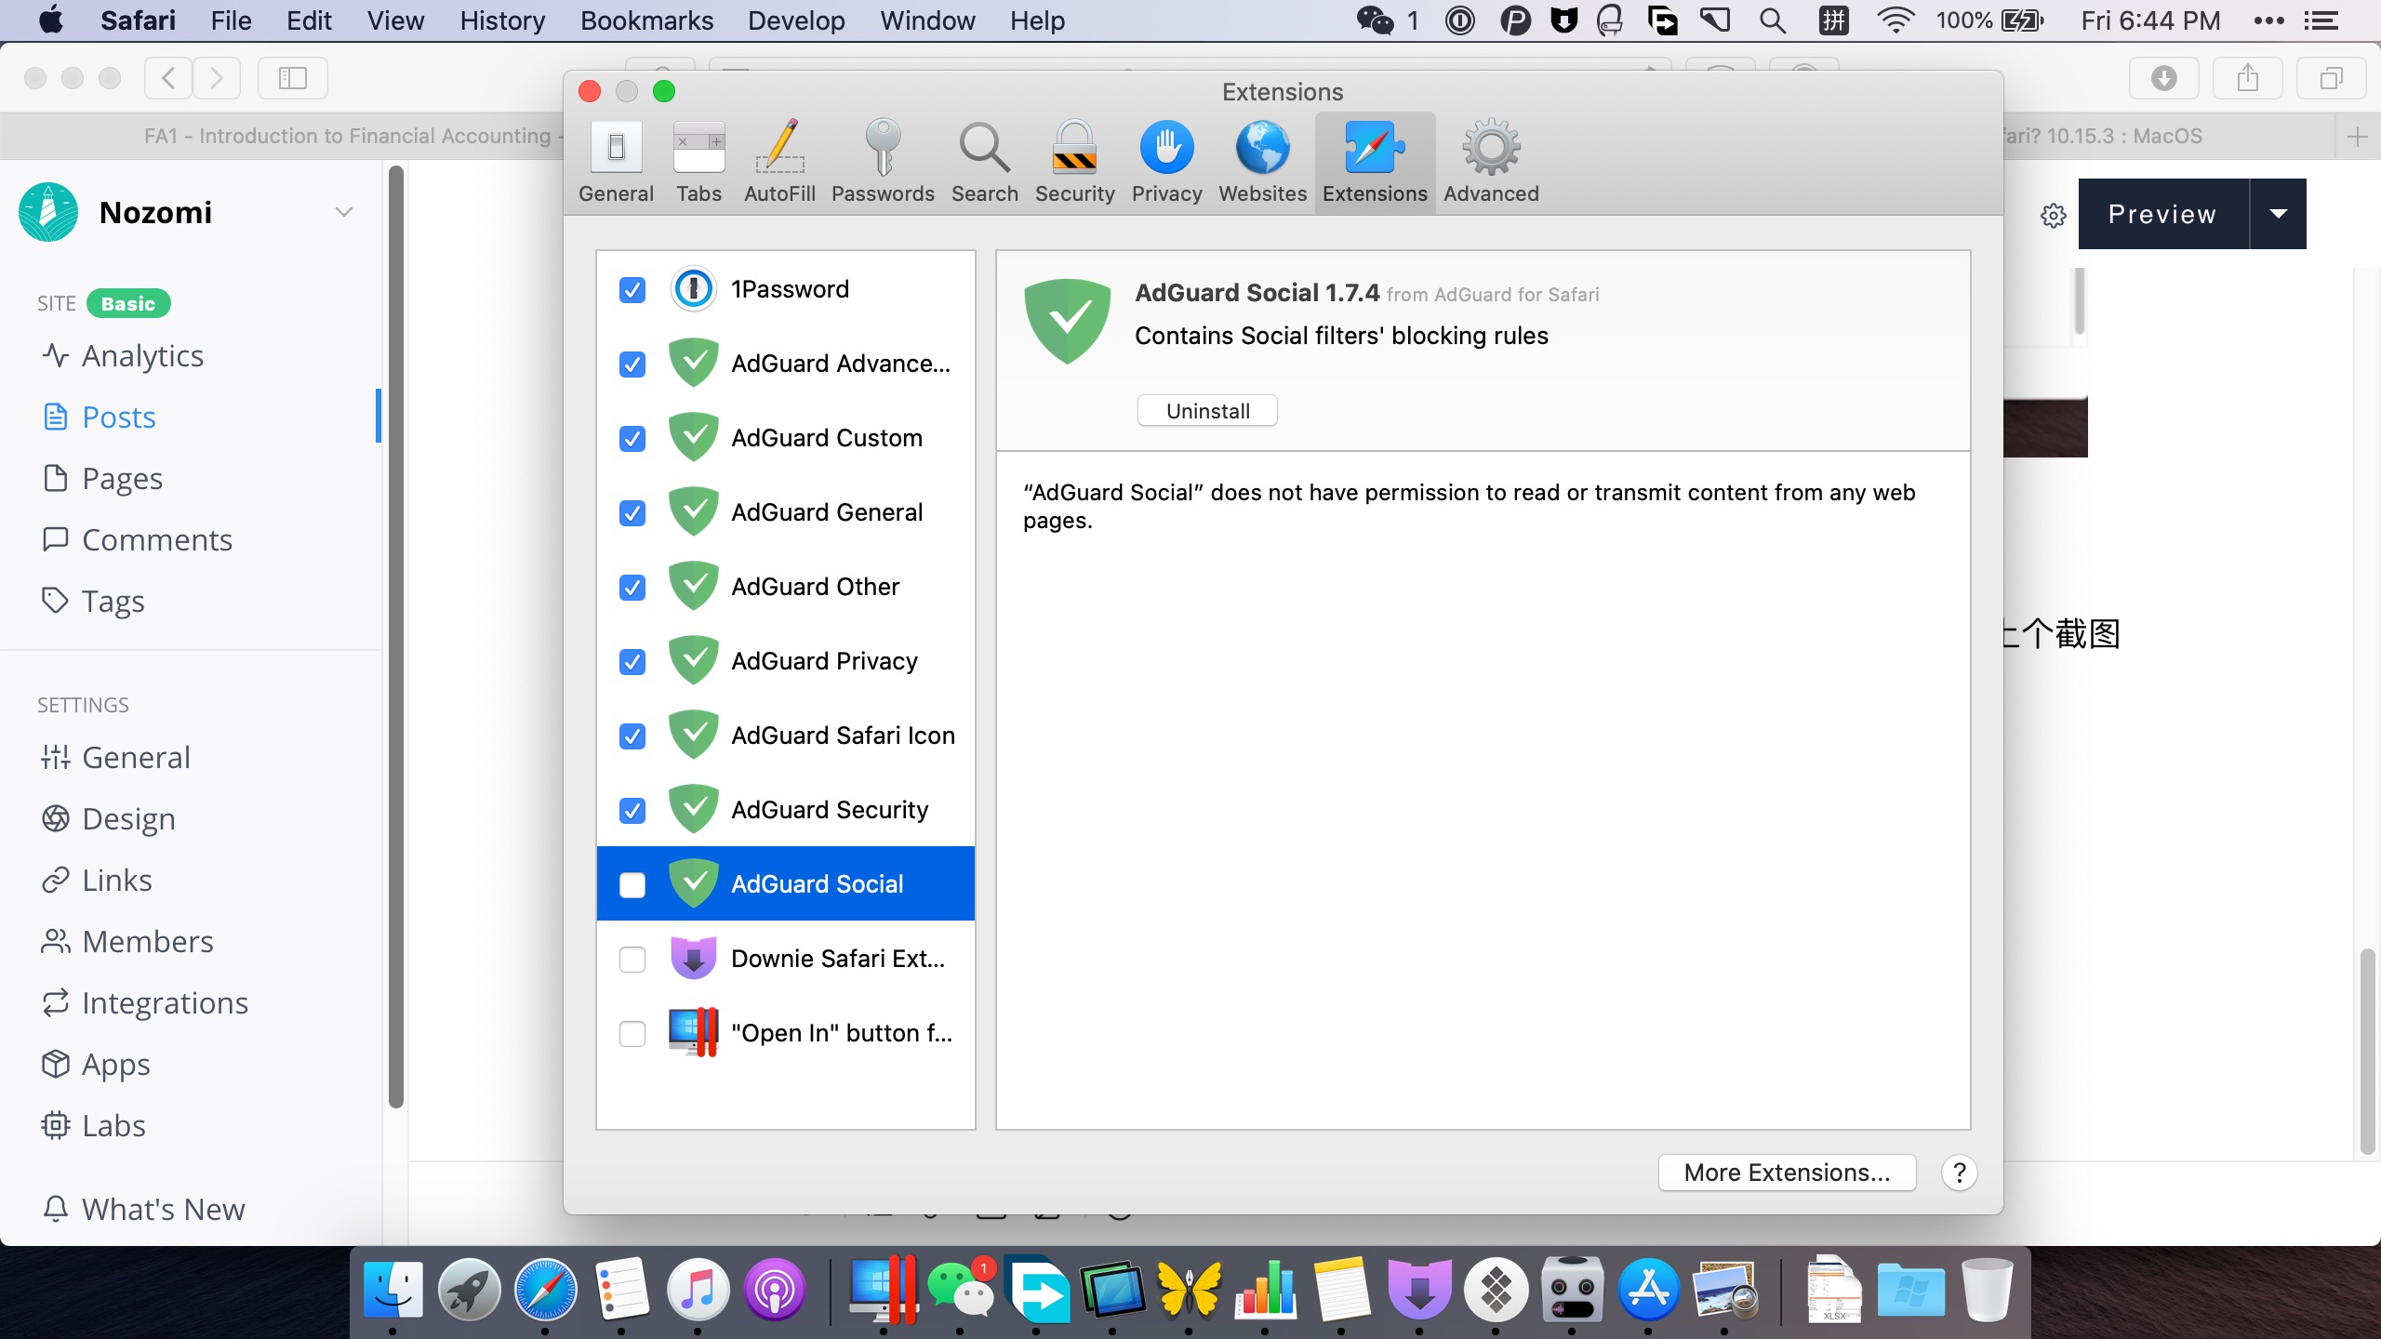2381x1339 pixels.
Task: Select AdGuard Security in extension list
Action: tap(786, 810)
